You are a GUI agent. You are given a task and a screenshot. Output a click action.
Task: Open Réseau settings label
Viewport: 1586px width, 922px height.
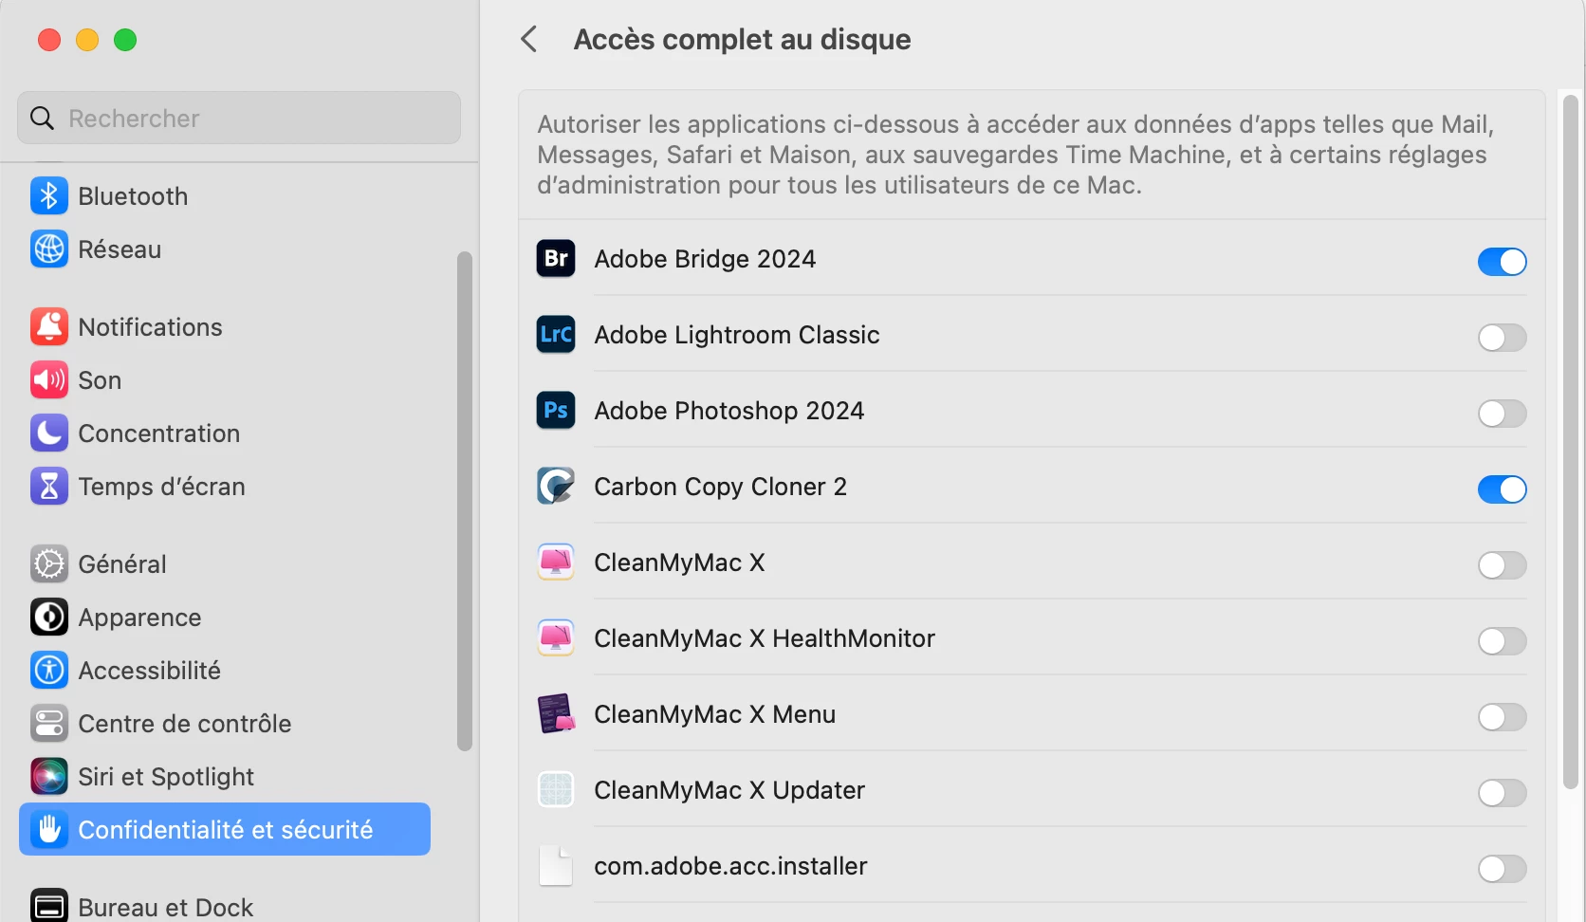120,249
